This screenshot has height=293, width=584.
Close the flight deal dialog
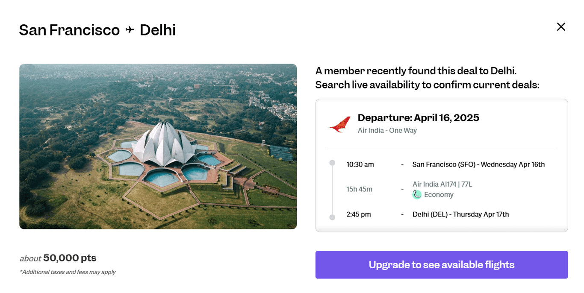(x=561, y=27)
